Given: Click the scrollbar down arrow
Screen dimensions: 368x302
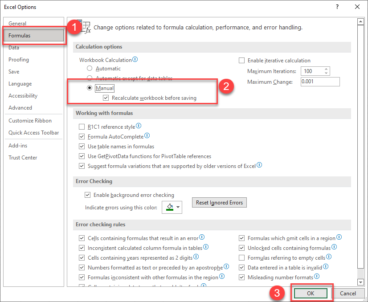Looking at the screenshot, I should coord(360,282).
